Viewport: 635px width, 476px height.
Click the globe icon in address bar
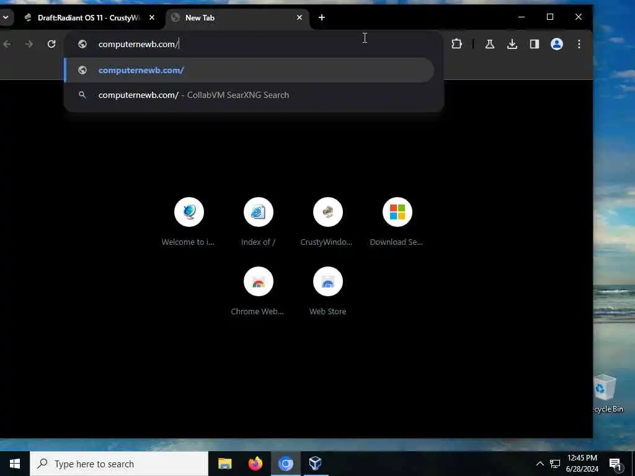click(x=82, y=44)
